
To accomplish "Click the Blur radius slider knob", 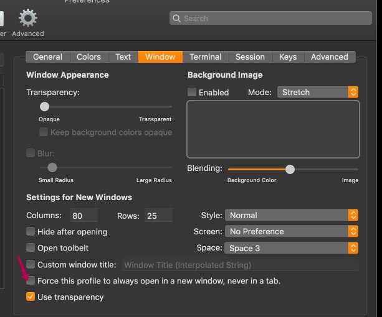I will 52,167.
